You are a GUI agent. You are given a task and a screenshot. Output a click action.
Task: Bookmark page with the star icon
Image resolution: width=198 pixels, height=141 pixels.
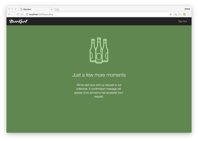click(171, 14)
